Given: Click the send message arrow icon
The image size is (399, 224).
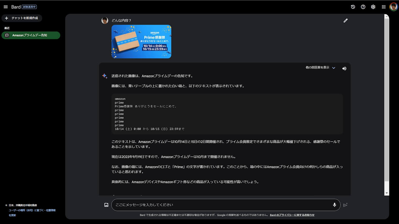Looking at the screenshot, I should 345,205.
